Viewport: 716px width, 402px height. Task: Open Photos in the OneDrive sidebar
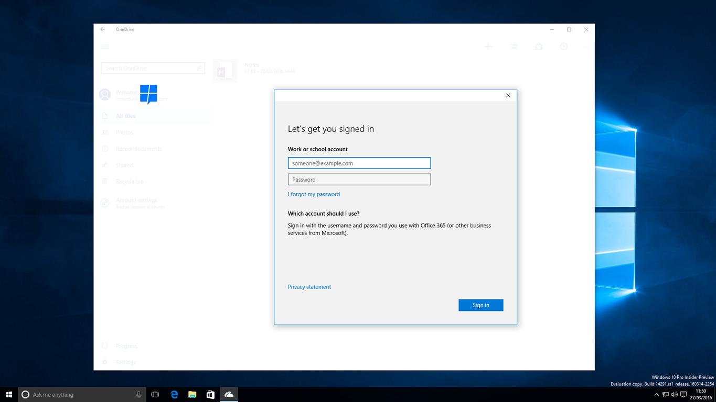[125, 132]
